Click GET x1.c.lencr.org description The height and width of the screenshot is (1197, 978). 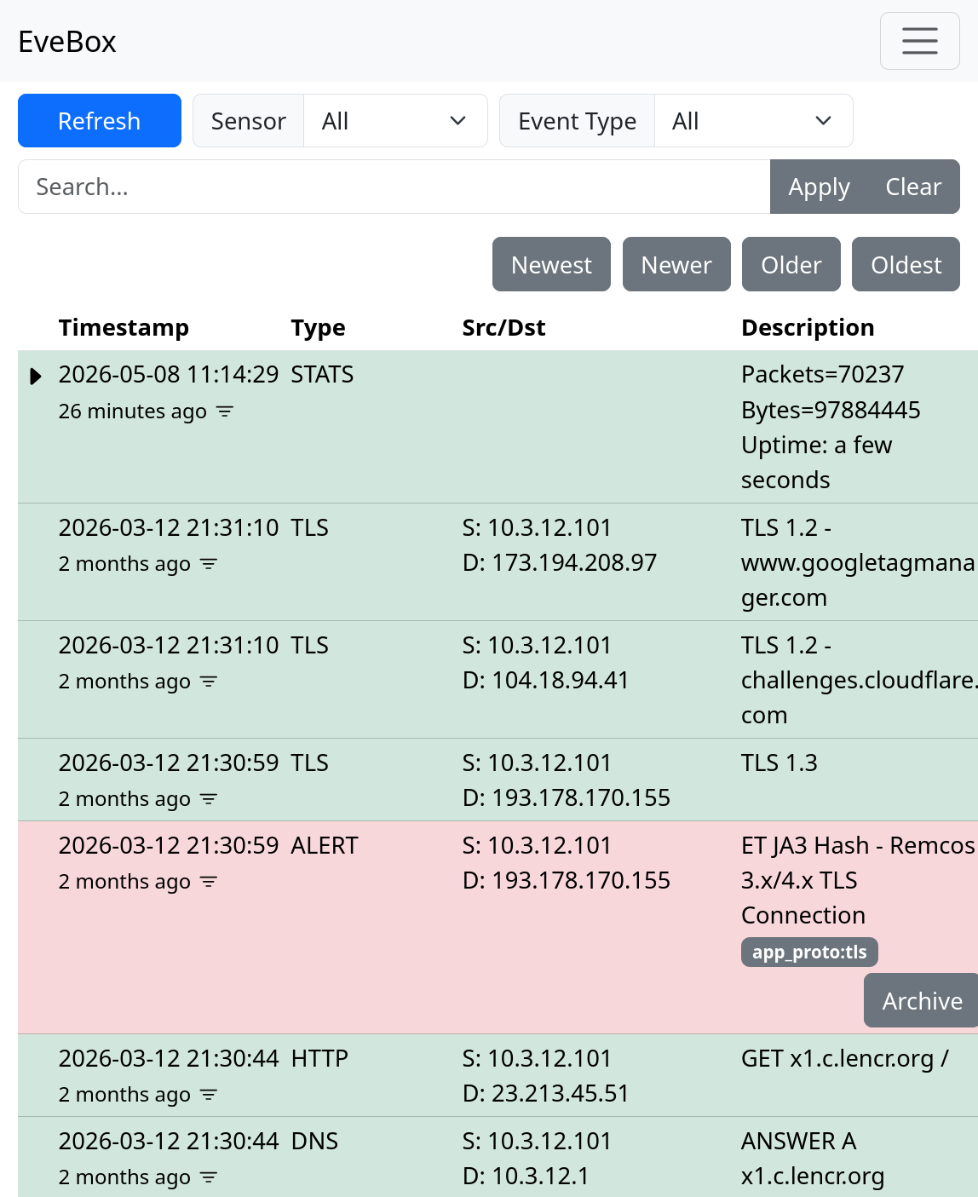(x=845, y=1059)
